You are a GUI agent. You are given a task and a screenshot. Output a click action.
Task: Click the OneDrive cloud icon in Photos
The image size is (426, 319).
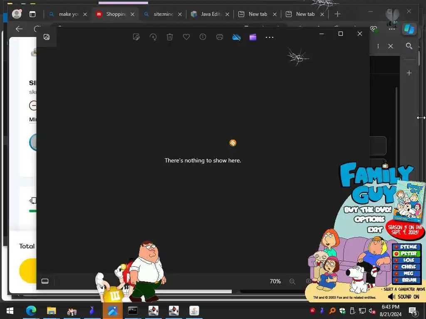point(236,37)
